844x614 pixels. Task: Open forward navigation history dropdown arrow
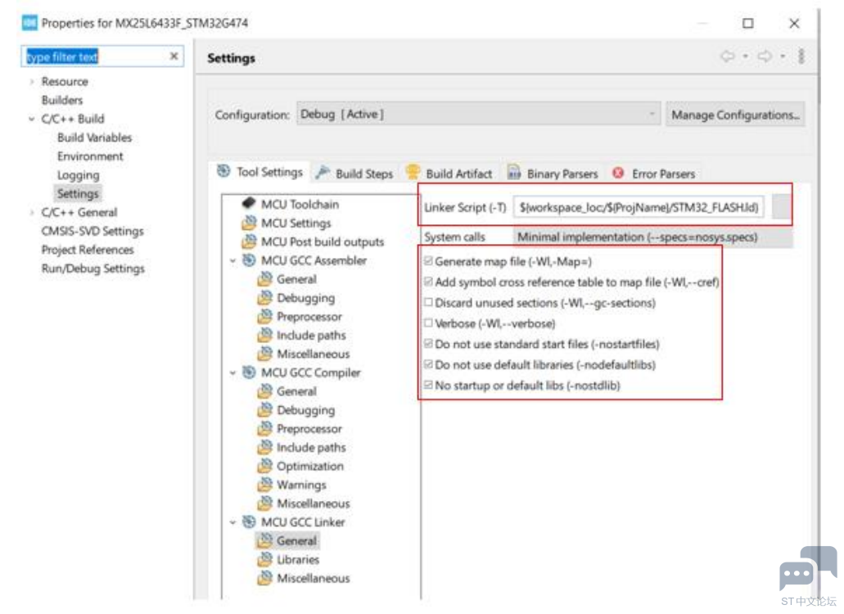(x=783, y=56)
